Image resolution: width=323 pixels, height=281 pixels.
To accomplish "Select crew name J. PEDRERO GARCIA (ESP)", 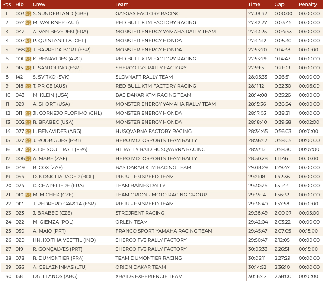I will click(64, 204).
